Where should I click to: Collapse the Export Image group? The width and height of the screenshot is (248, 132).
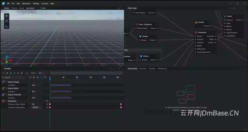pyautogui.click(x=7, y=82)
